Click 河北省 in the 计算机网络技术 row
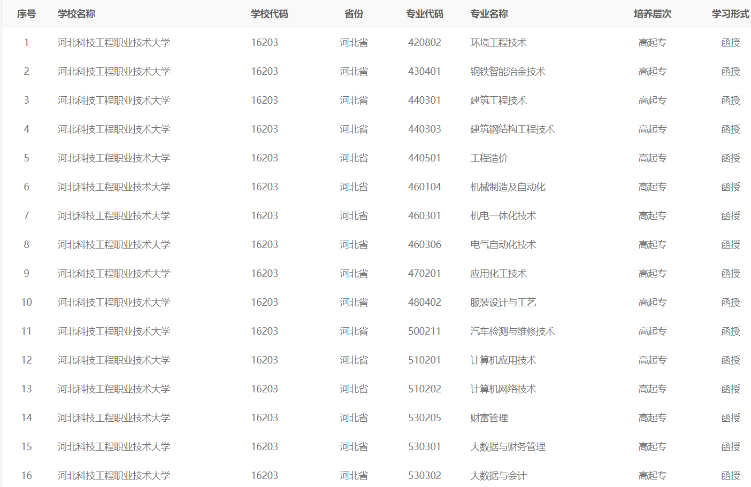The height and width of the screenshot is (487, 751). 354,389
